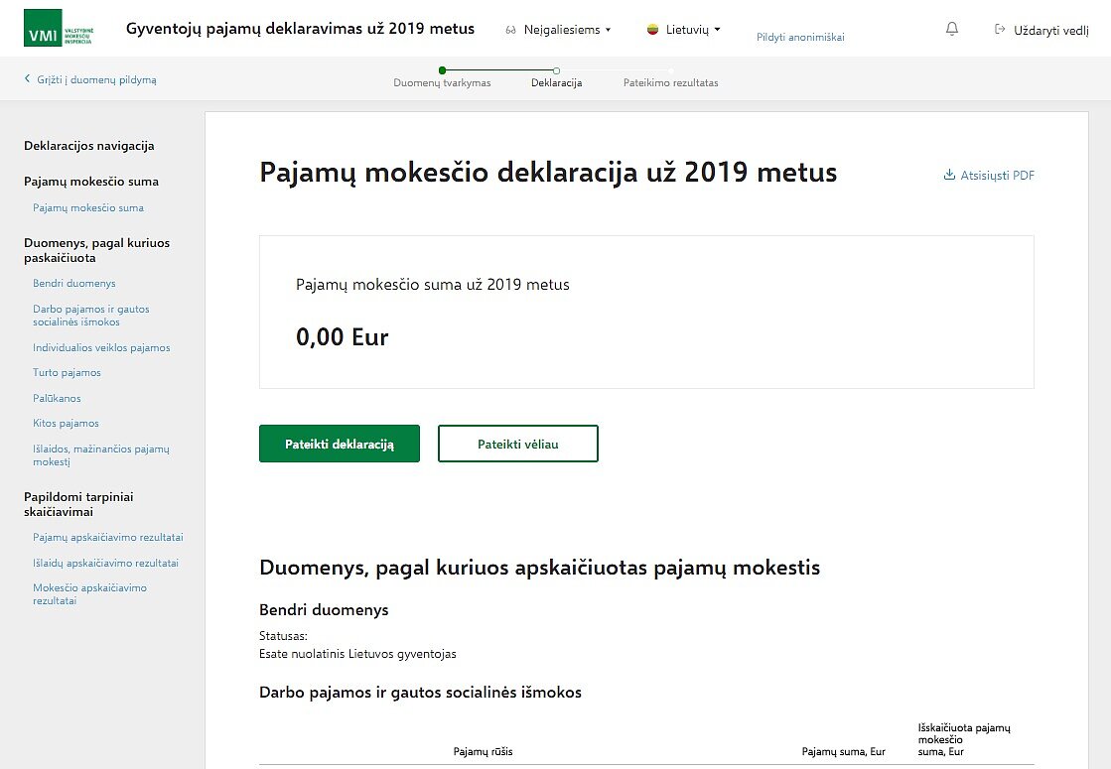The image size is (1111, 769).
Task: Switch to the Deklaracija step
Action: click(556, 70)
